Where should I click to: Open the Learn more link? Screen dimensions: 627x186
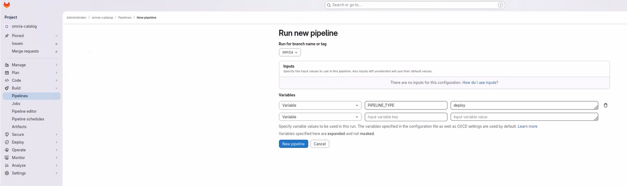[x=527, y=126]
